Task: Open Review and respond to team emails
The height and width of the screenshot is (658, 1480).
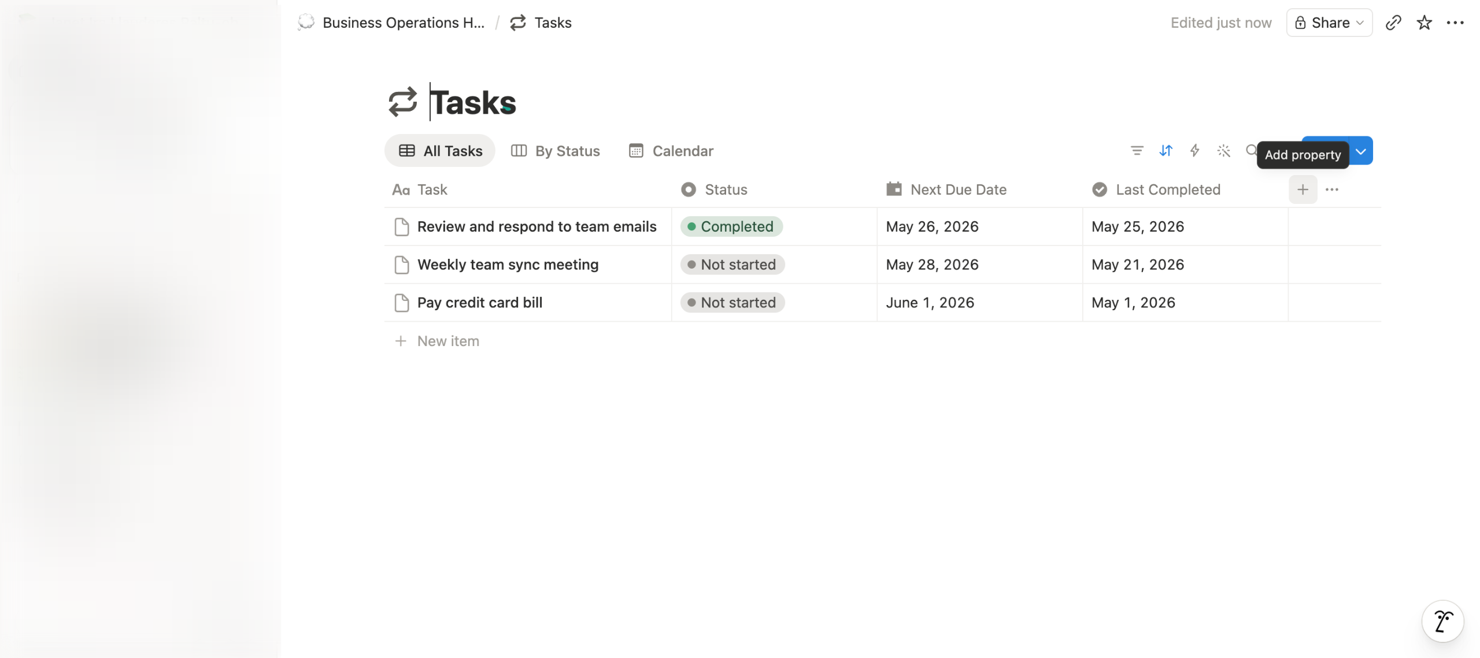Action: point(537,226)
